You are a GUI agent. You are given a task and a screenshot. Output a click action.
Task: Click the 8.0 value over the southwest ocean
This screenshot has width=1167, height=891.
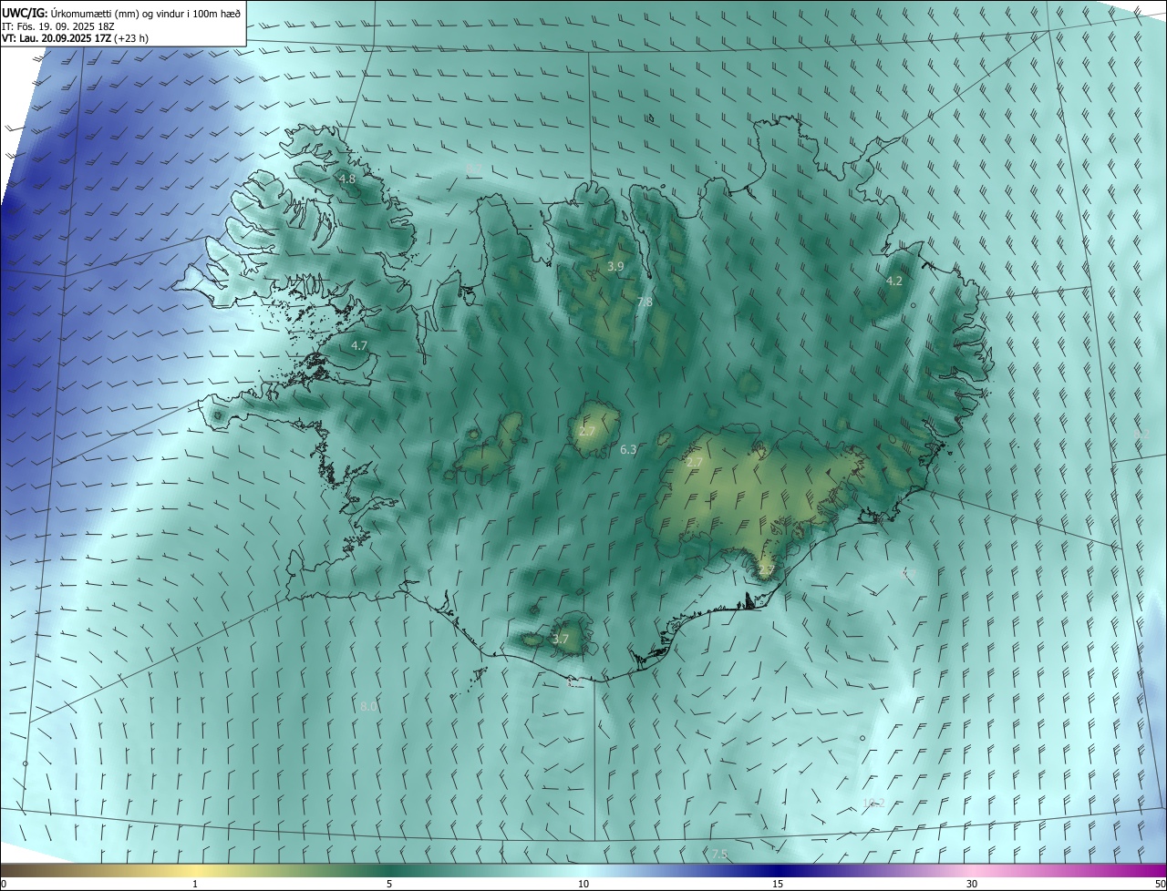(x=368, y=707)
